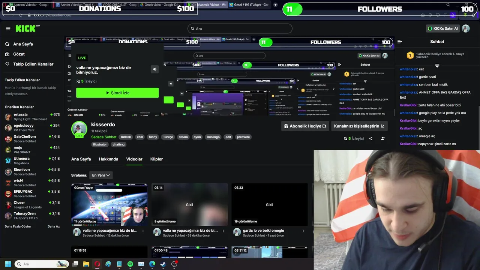Open the gartic io ve belki omegle video title
The height and width of the screenshot is (270, 480).
[264, 231]
